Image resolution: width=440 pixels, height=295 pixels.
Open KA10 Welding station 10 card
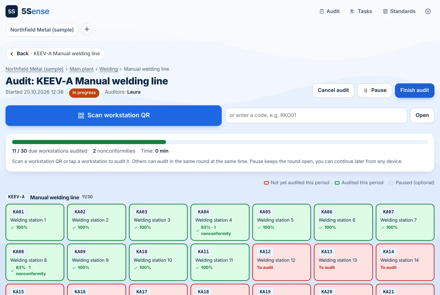click(x=158, y=262)
